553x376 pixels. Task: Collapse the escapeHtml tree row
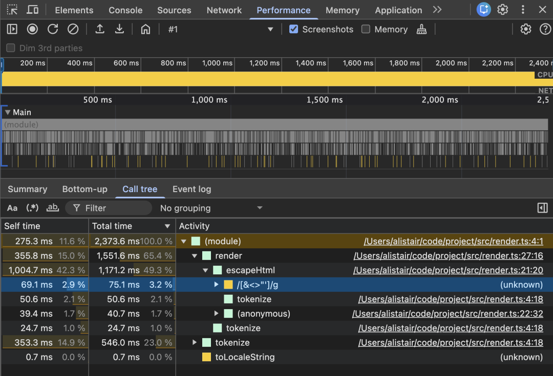(x=206, y=270)
